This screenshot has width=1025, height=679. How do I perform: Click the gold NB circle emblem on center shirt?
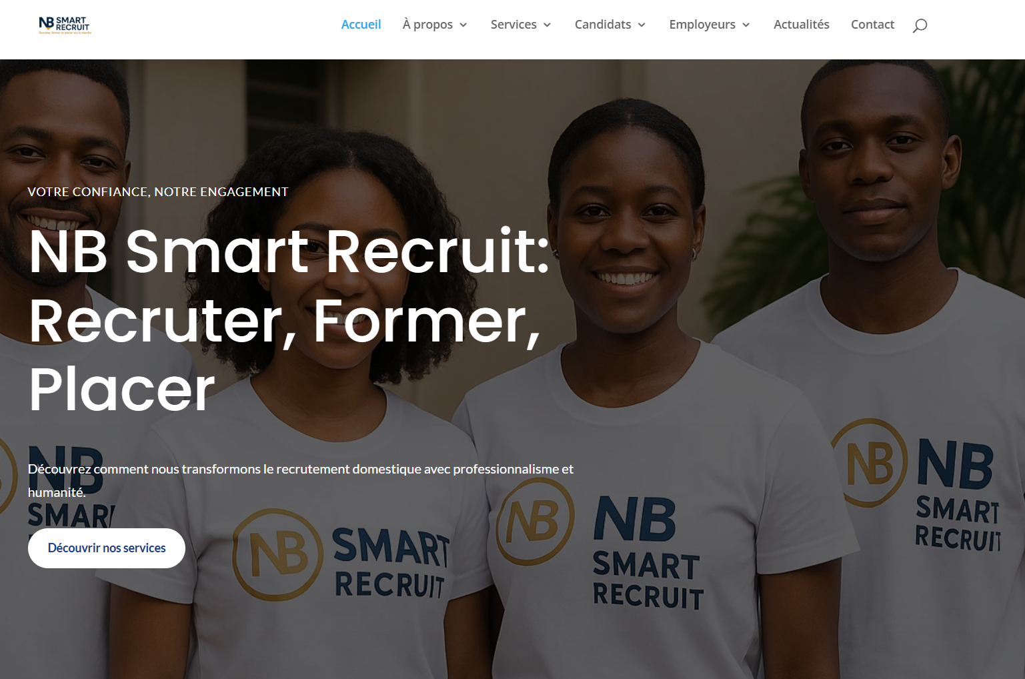point(535,521)
